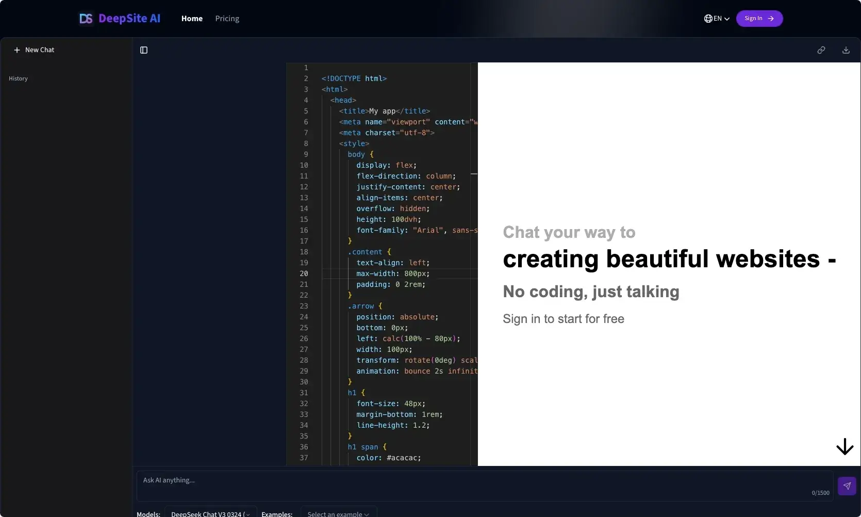
Task: Click code line 'color: #acacac;'
Action: (x=389, y=458)
